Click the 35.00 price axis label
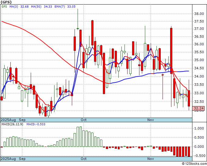Viewport: 207px width, 166px height. click(x=200, y=60)
